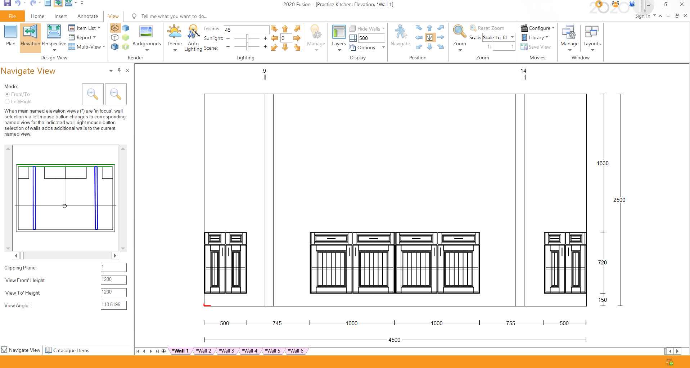Click the right lighting direction arrow
This screenshot has height=368, width=690.
pyautogui.click(x=297, y=38)
